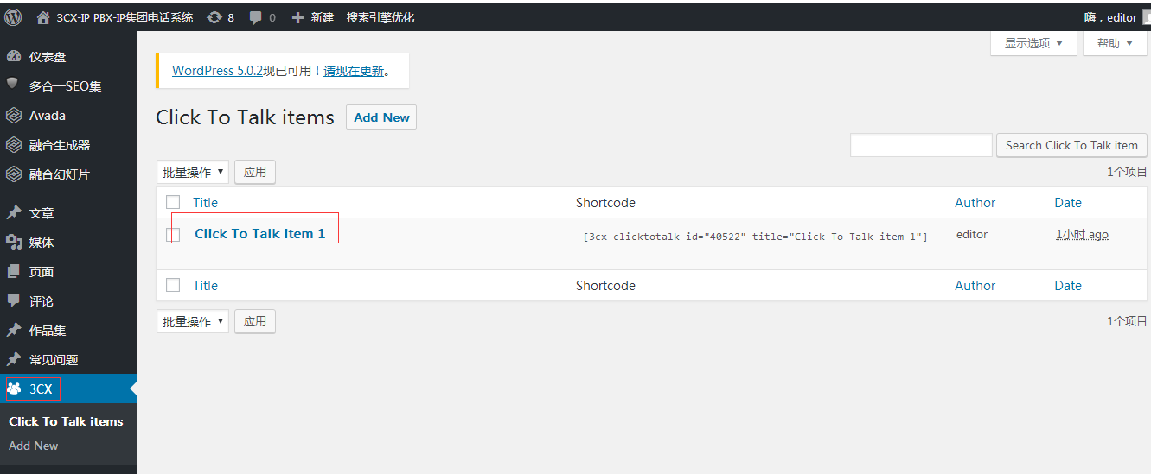1151x474 pixels.
Task: Click the 1小时 ago date cell
Action: [x=1082, y=234]
